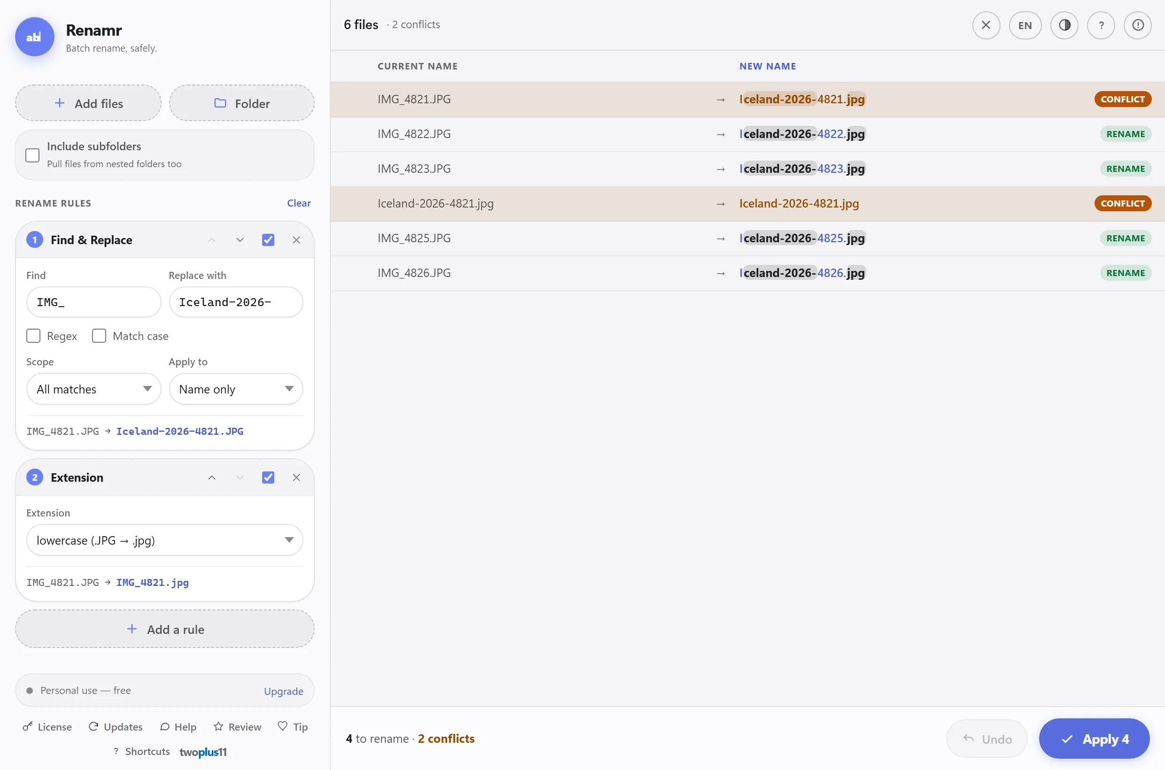Check for Updates
The height and width of the screenshot is (770, 1165).
pyautogui.click(x=116, y=727)
